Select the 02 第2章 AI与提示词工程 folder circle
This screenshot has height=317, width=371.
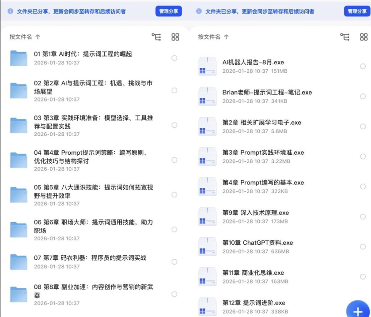tap(174, 90)
